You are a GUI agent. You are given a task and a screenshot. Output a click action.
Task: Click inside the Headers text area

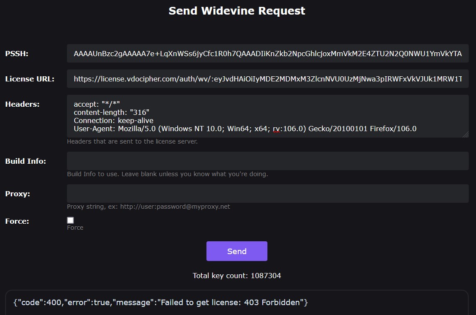(267, 116)
